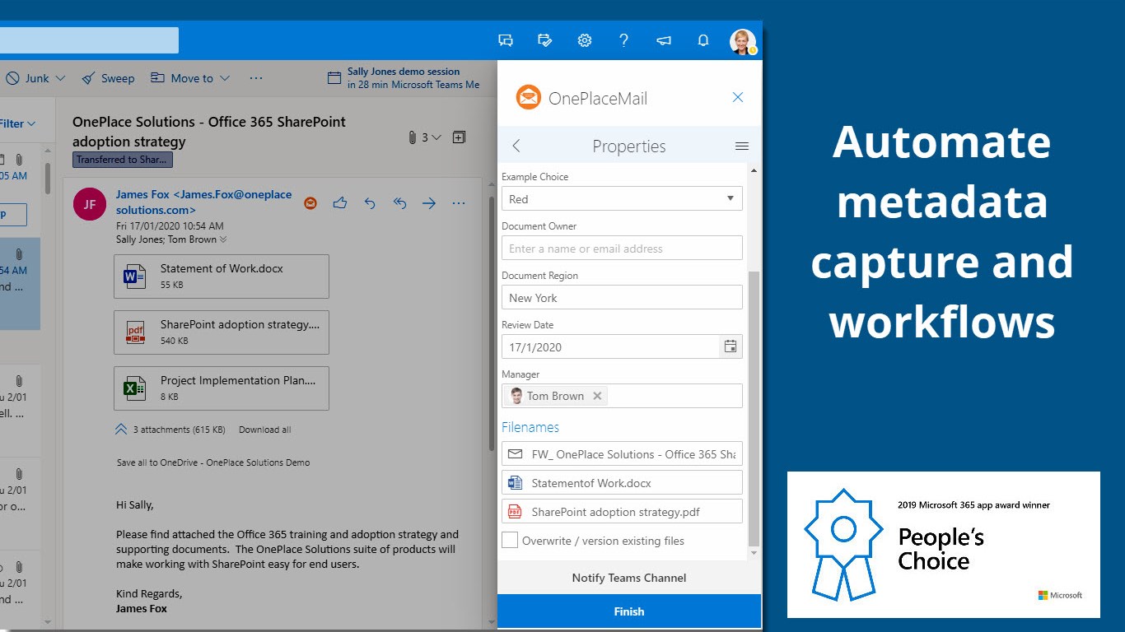This screenshot has width=1125, height=632.
Task: Toggle Overwrite / version existing files checkbox
Action: coord(510,541)
